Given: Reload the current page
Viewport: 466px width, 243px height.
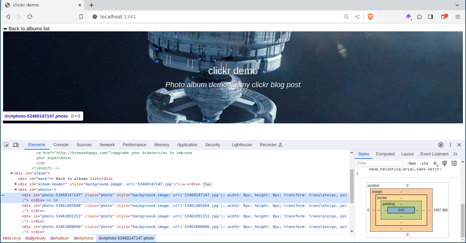Looking at the screenshot, I should pos(30,17).
